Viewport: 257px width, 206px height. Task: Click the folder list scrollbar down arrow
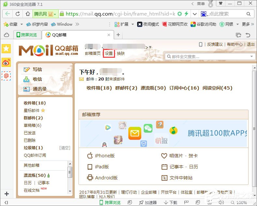pos(70,191)
